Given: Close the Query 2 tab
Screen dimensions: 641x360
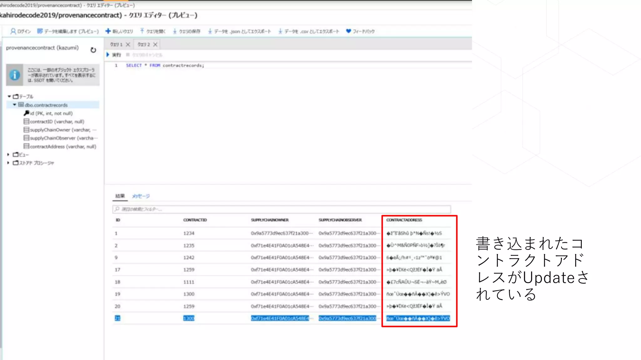Looking at the screenshot, I should 155,44.
